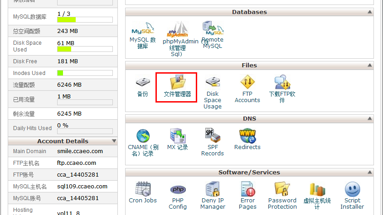Collapse the Files section arrow

[x=369, y=65]
